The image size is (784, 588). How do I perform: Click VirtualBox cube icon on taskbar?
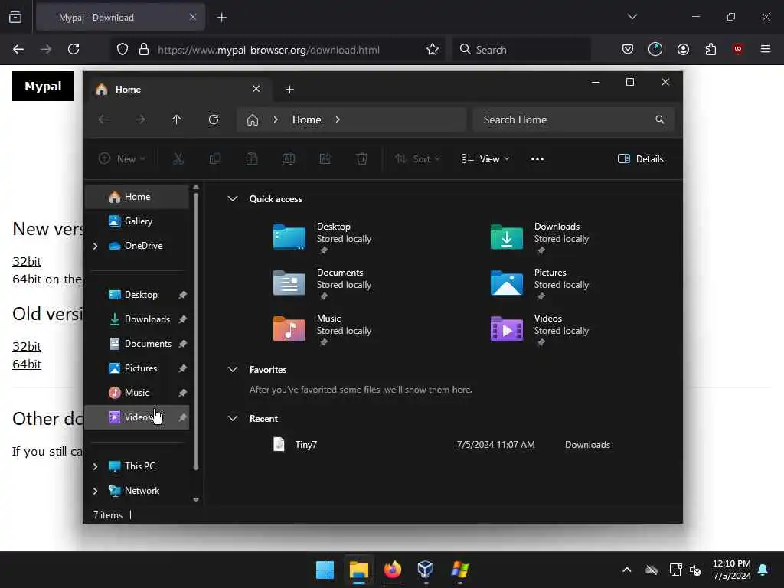[x=426, y=570]
